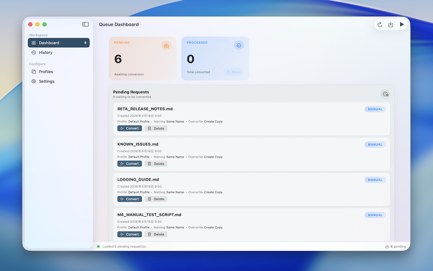Click MANUAL badge on BETA_RELEASE_NOTES.md
This screenshot has width=433, height=271.
(x=375, y=109)
